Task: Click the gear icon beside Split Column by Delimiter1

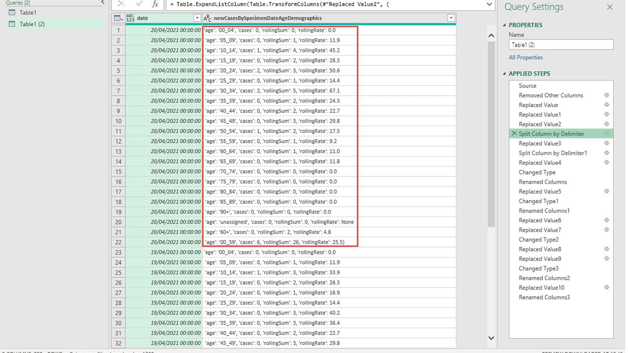Action: coord(606,153)
